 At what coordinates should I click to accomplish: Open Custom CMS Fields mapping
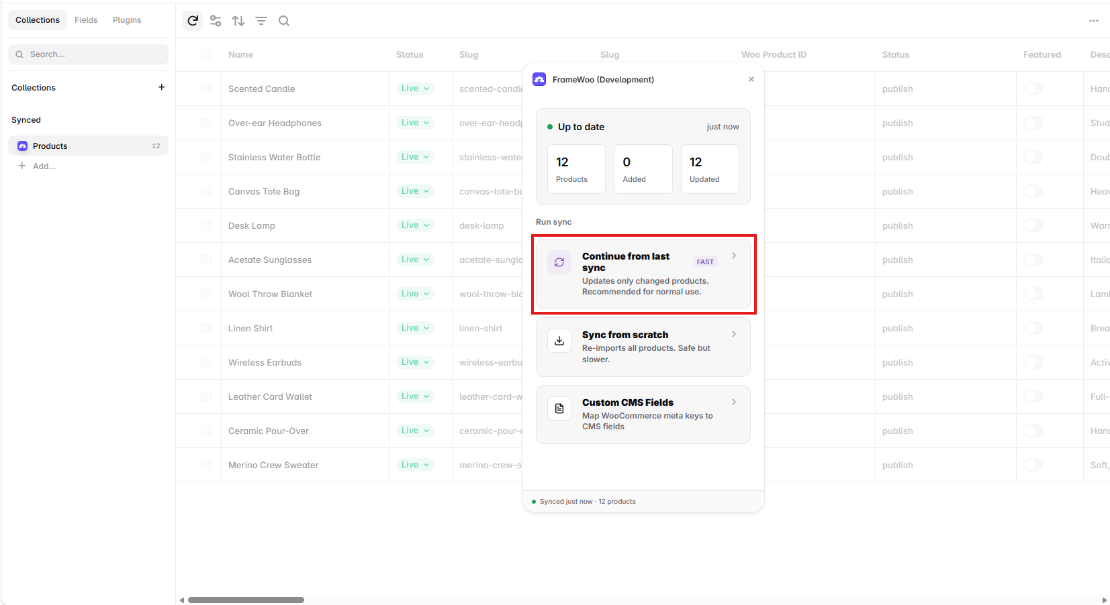click(x=643, y=415)
